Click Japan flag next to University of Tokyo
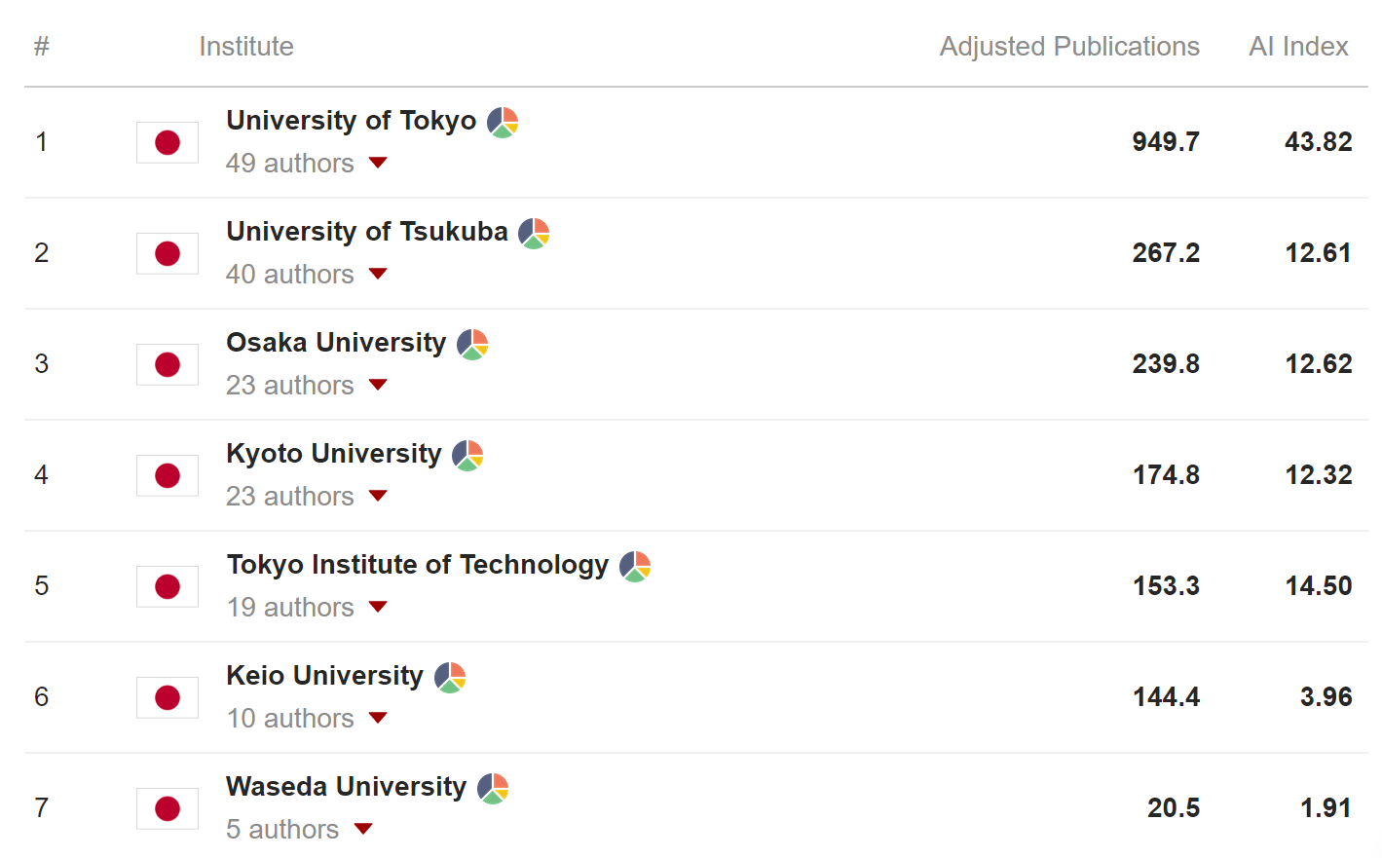This screenshot has height=858, width=1382. tap(168, 143)
